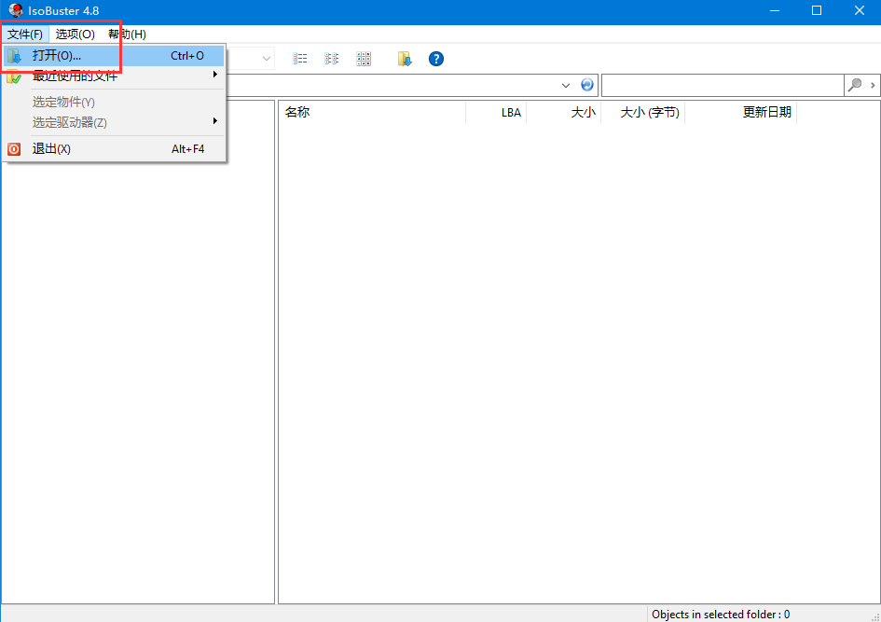Expand search options arrow next to magnifier
Image resolution: width=881 pixels, height=622 pixels.
(x=873, y=85)
